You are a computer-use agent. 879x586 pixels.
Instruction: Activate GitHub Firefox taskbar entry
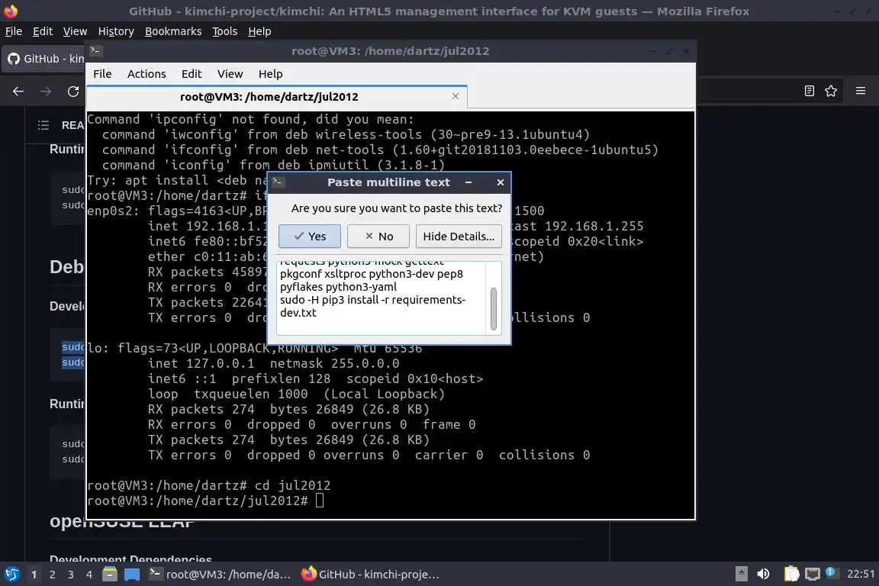pyautogui.click(x=371, y=575)
